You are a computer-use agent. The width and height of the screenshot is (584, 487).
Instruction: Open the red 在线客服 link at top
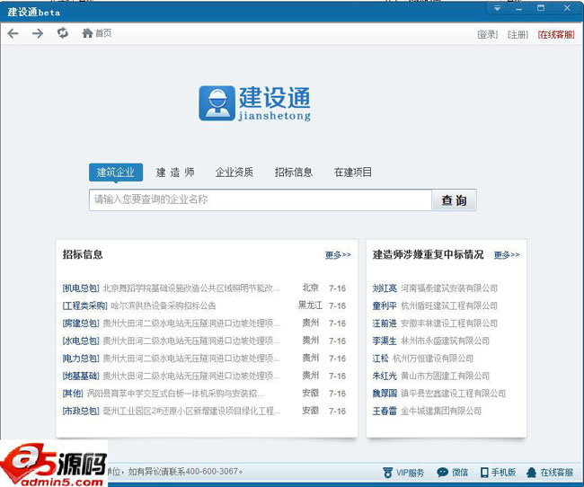(x=556, y=35)
